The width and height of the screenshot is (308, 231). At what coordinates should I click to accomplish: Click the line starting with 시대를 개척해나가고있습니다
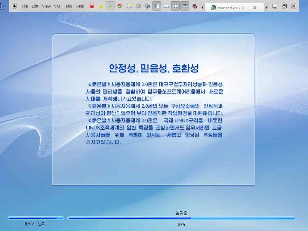tap(119, 99)
